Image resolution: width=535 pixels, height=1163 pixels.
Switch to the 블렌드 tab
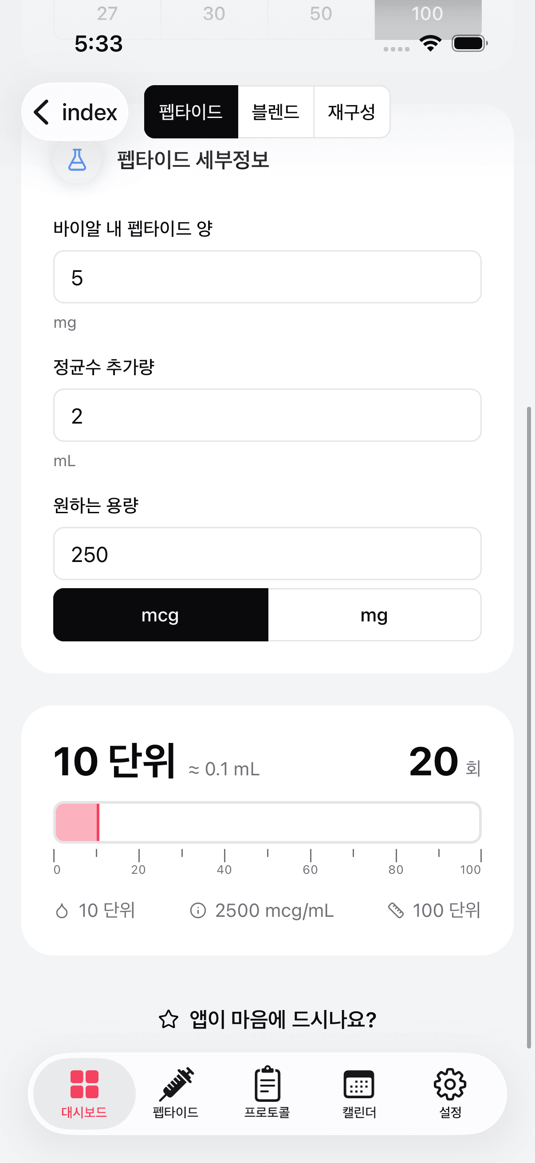(275, 112)
